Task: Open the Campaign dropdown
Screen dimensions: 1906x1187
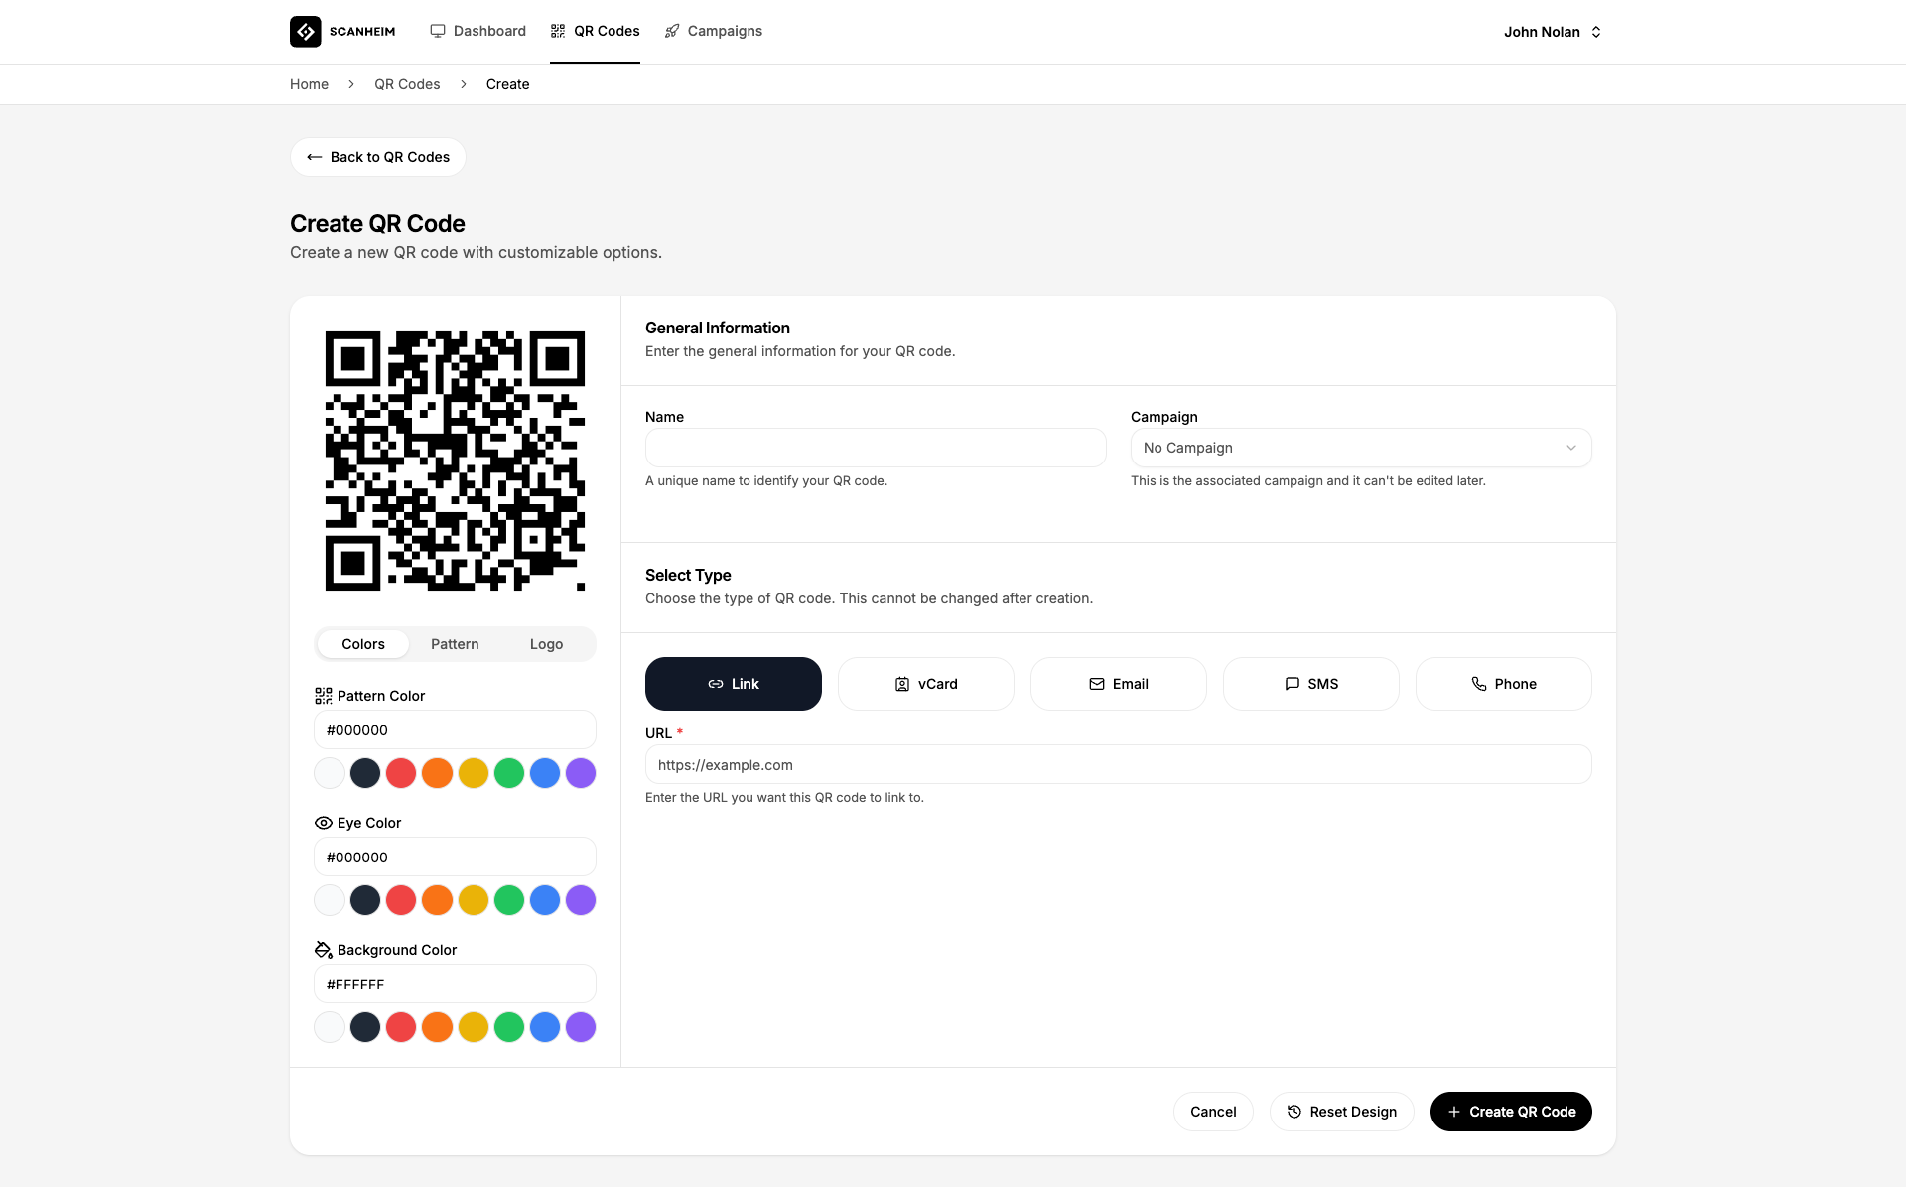Action: coord(1360,448)
